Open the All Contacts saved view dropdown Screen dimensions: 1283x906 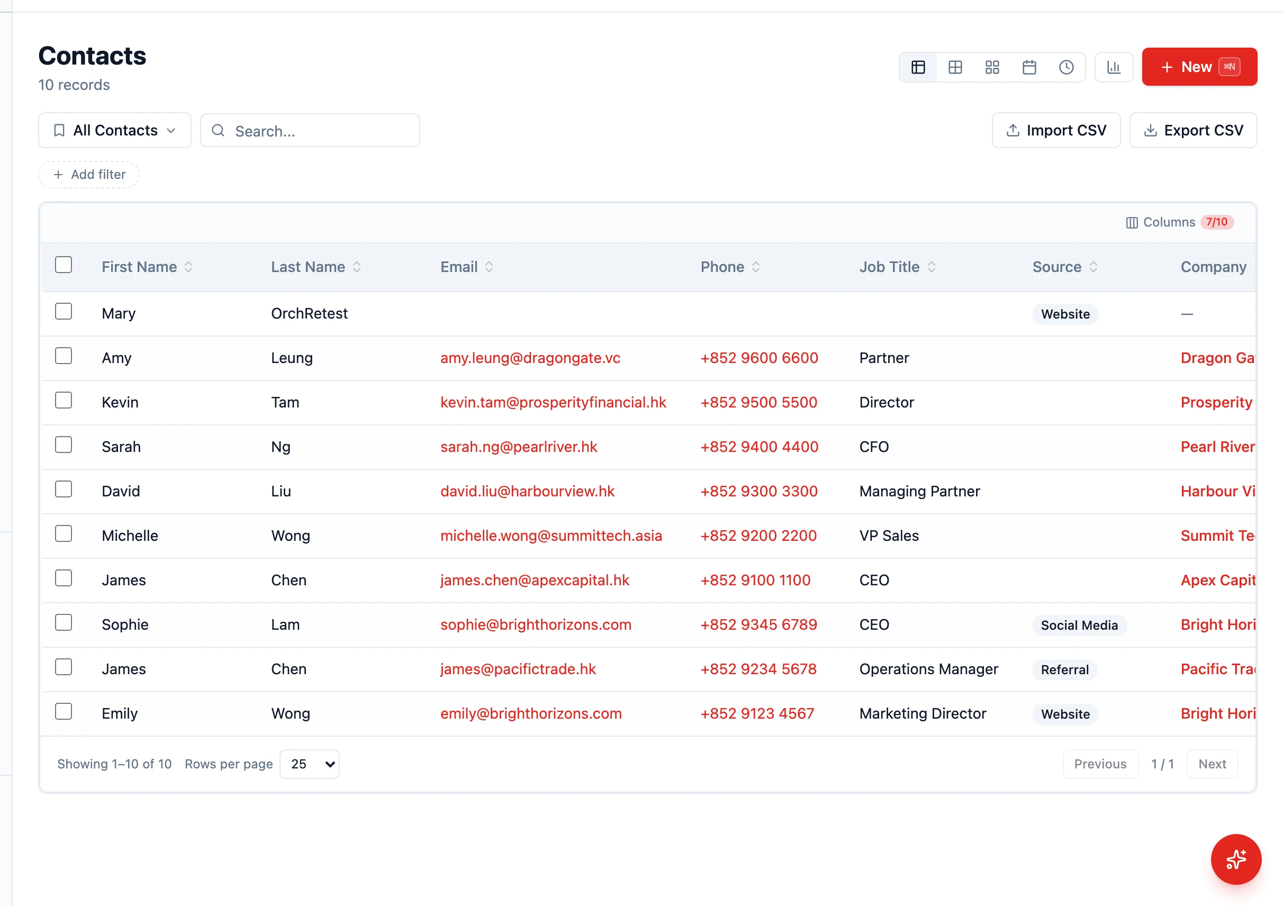[x=114, y=130]
